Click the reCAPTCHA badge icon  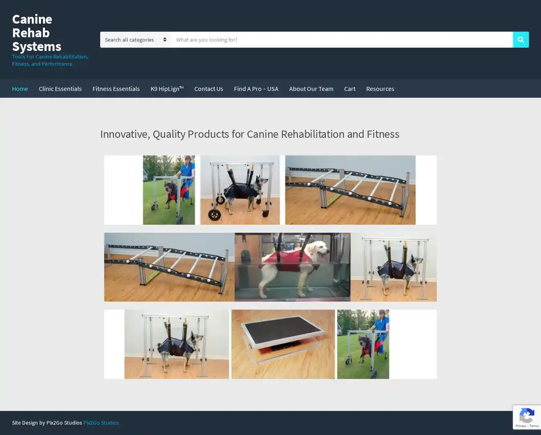527,416
